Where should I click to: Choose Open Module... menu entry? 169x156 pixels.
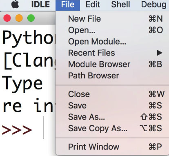[x=112, y=41]
